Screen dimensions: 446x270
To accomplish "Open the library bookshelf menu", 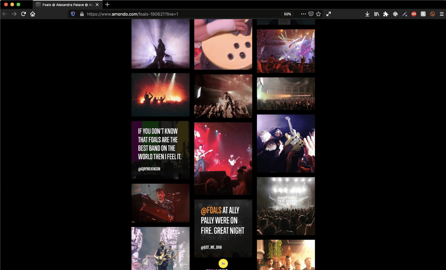I will pos(377,14).
